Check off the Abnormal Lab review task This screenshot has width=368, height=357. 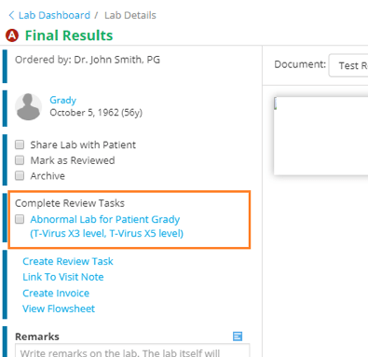pos(20,219)
